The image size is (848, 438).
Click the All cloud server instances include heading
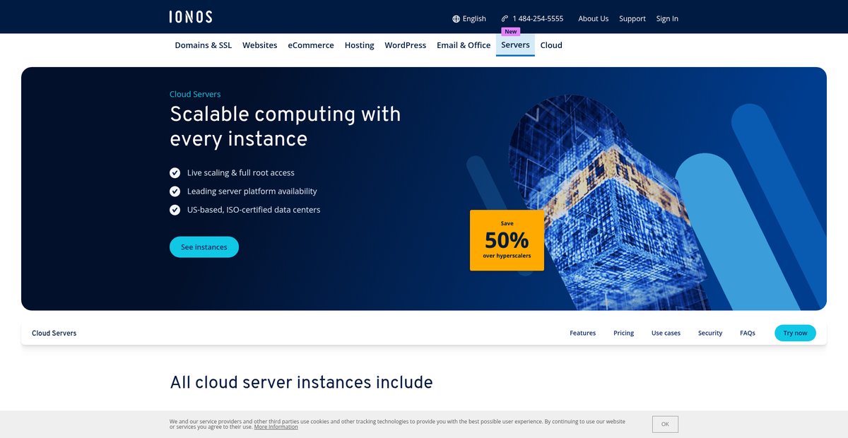pos(302,382)
